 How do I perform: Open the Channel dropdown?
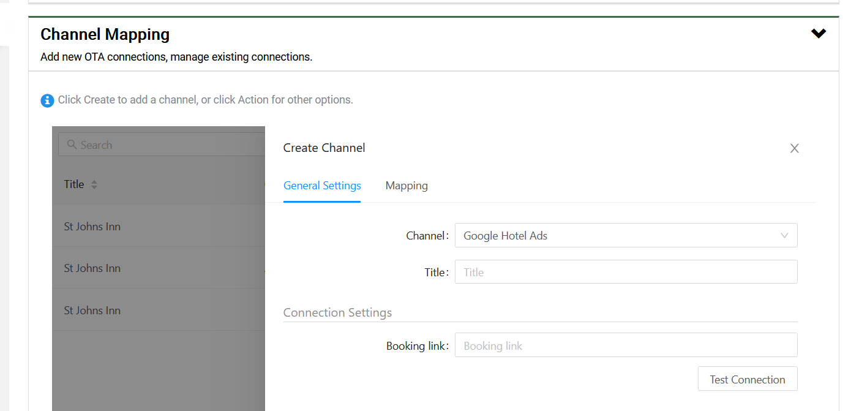coord(626,235)
